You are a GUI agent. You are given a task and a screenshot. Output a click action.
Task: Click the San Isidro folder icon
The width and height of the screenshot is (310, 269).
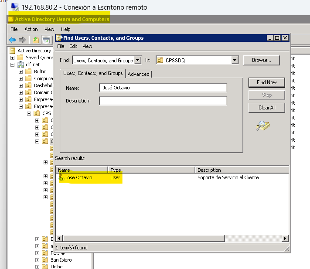click(45, 260)
